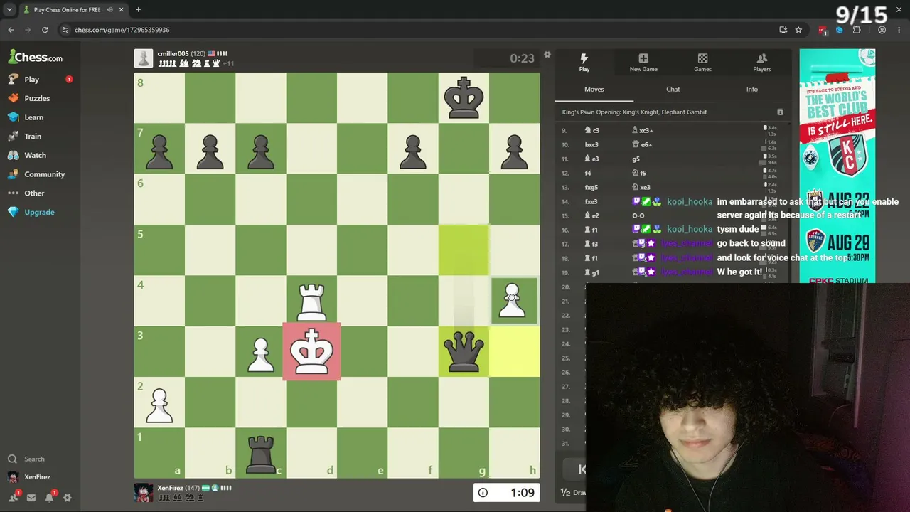
Task: Switch to the Chat tab
Action: tap(673, 90)
